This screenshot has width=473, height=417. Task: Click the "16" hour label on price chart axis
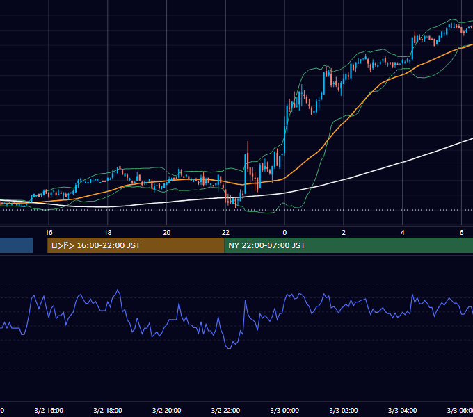pos(49,233)
